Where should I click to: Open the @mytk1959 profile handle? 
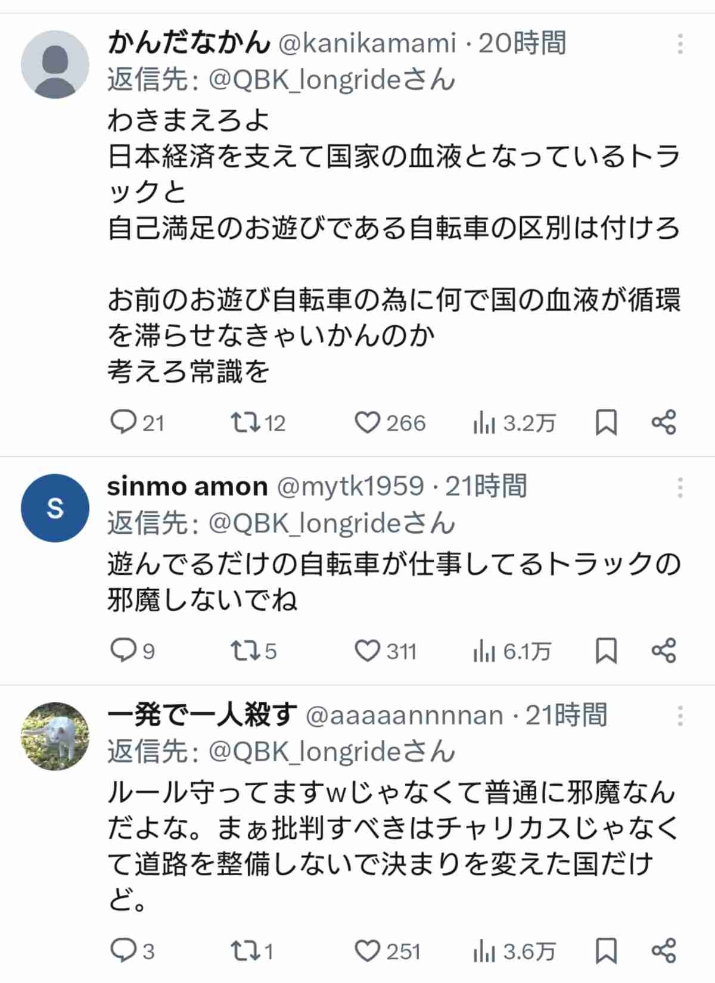click(350, 486)
